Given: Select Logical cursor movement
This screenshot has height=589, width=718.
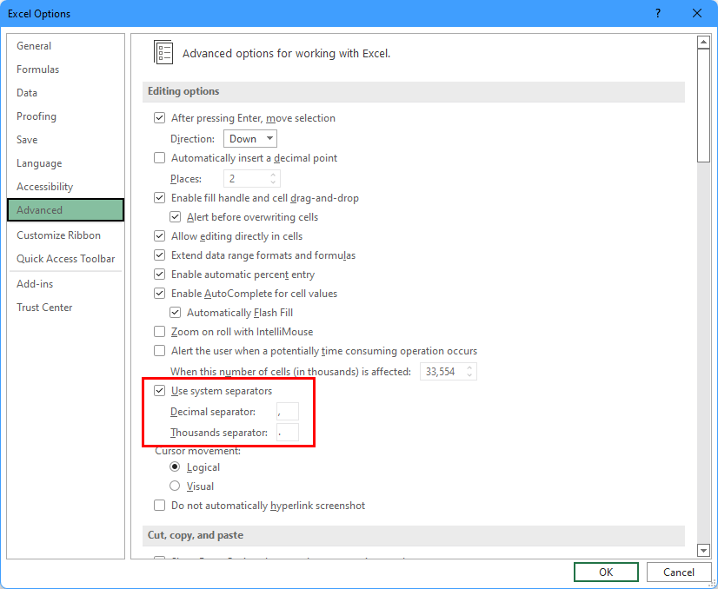Looking at the screenshot, I should 175,467.
